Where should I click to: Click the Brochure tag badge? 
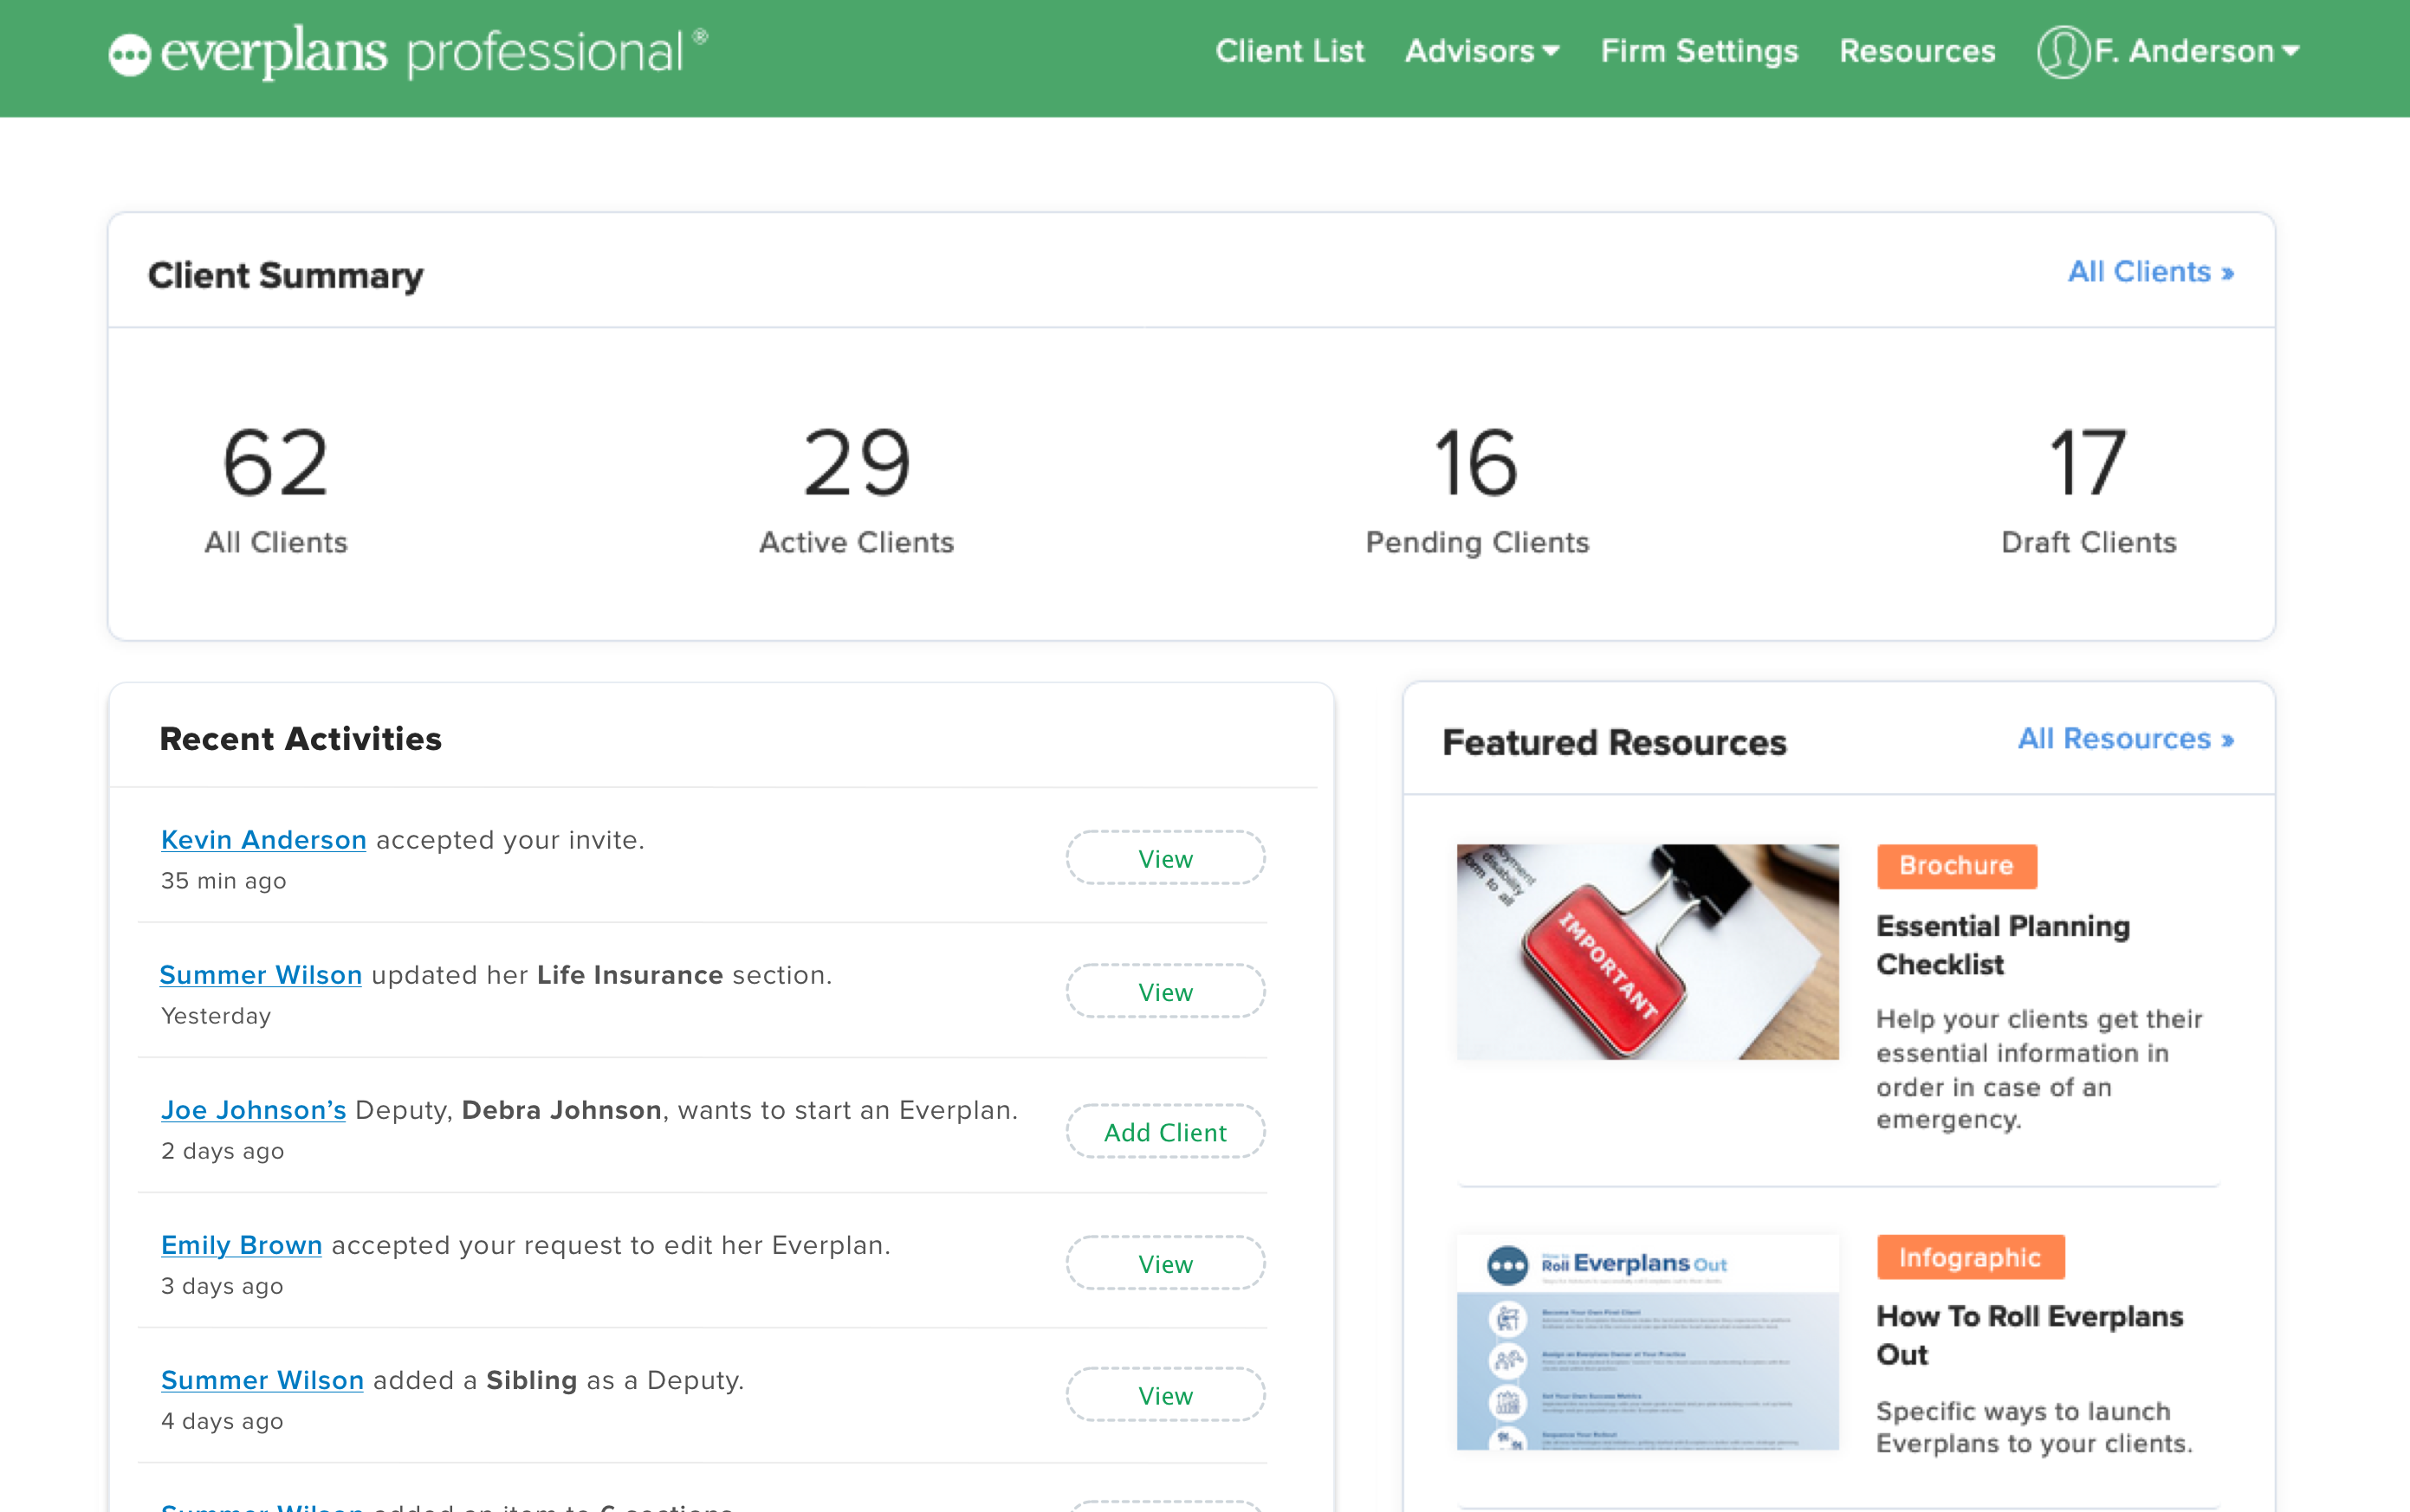pos(1956,866)
